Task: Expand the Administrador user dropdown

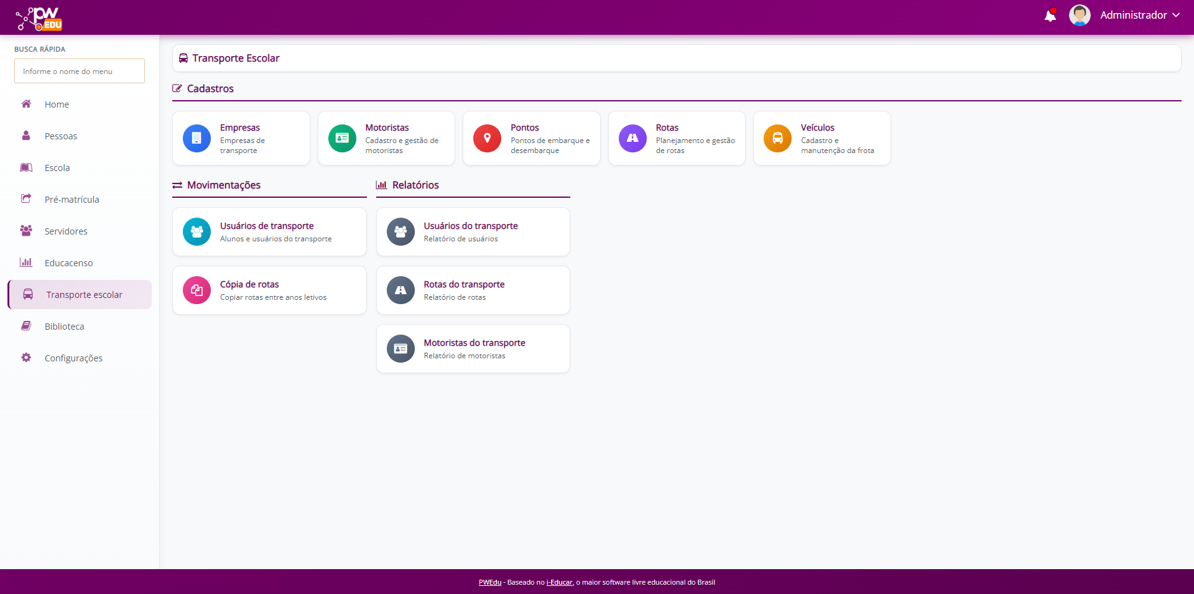Action: click(x=1140, y=15)
